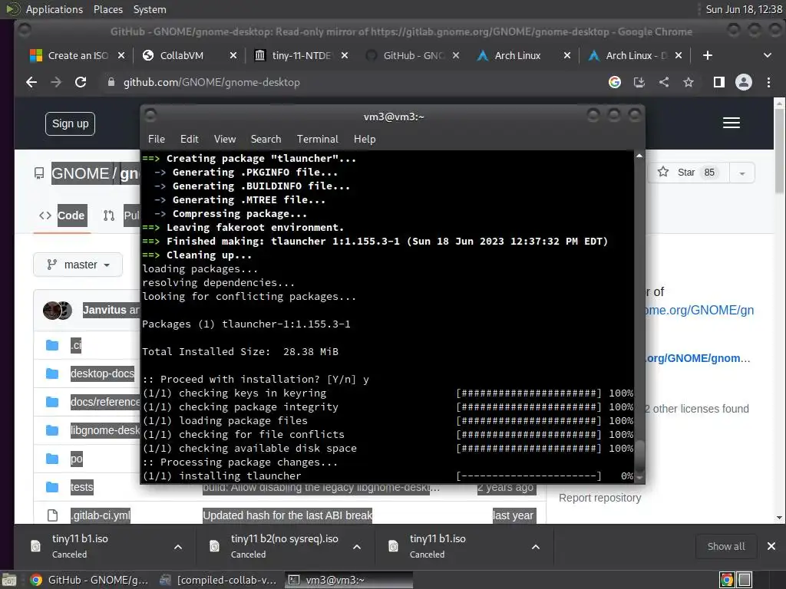This screenshot has width=786, height=589.
Task: Bookmark this page with star icon
Action: 689,82
